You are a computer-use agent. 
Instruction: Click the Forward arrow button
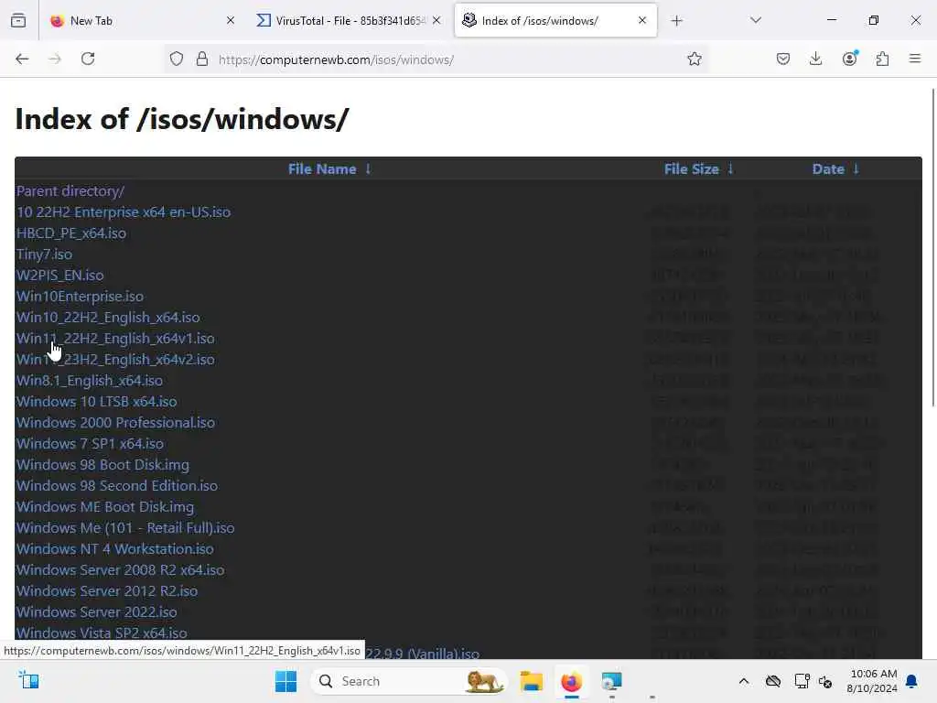tap(55, 59)
